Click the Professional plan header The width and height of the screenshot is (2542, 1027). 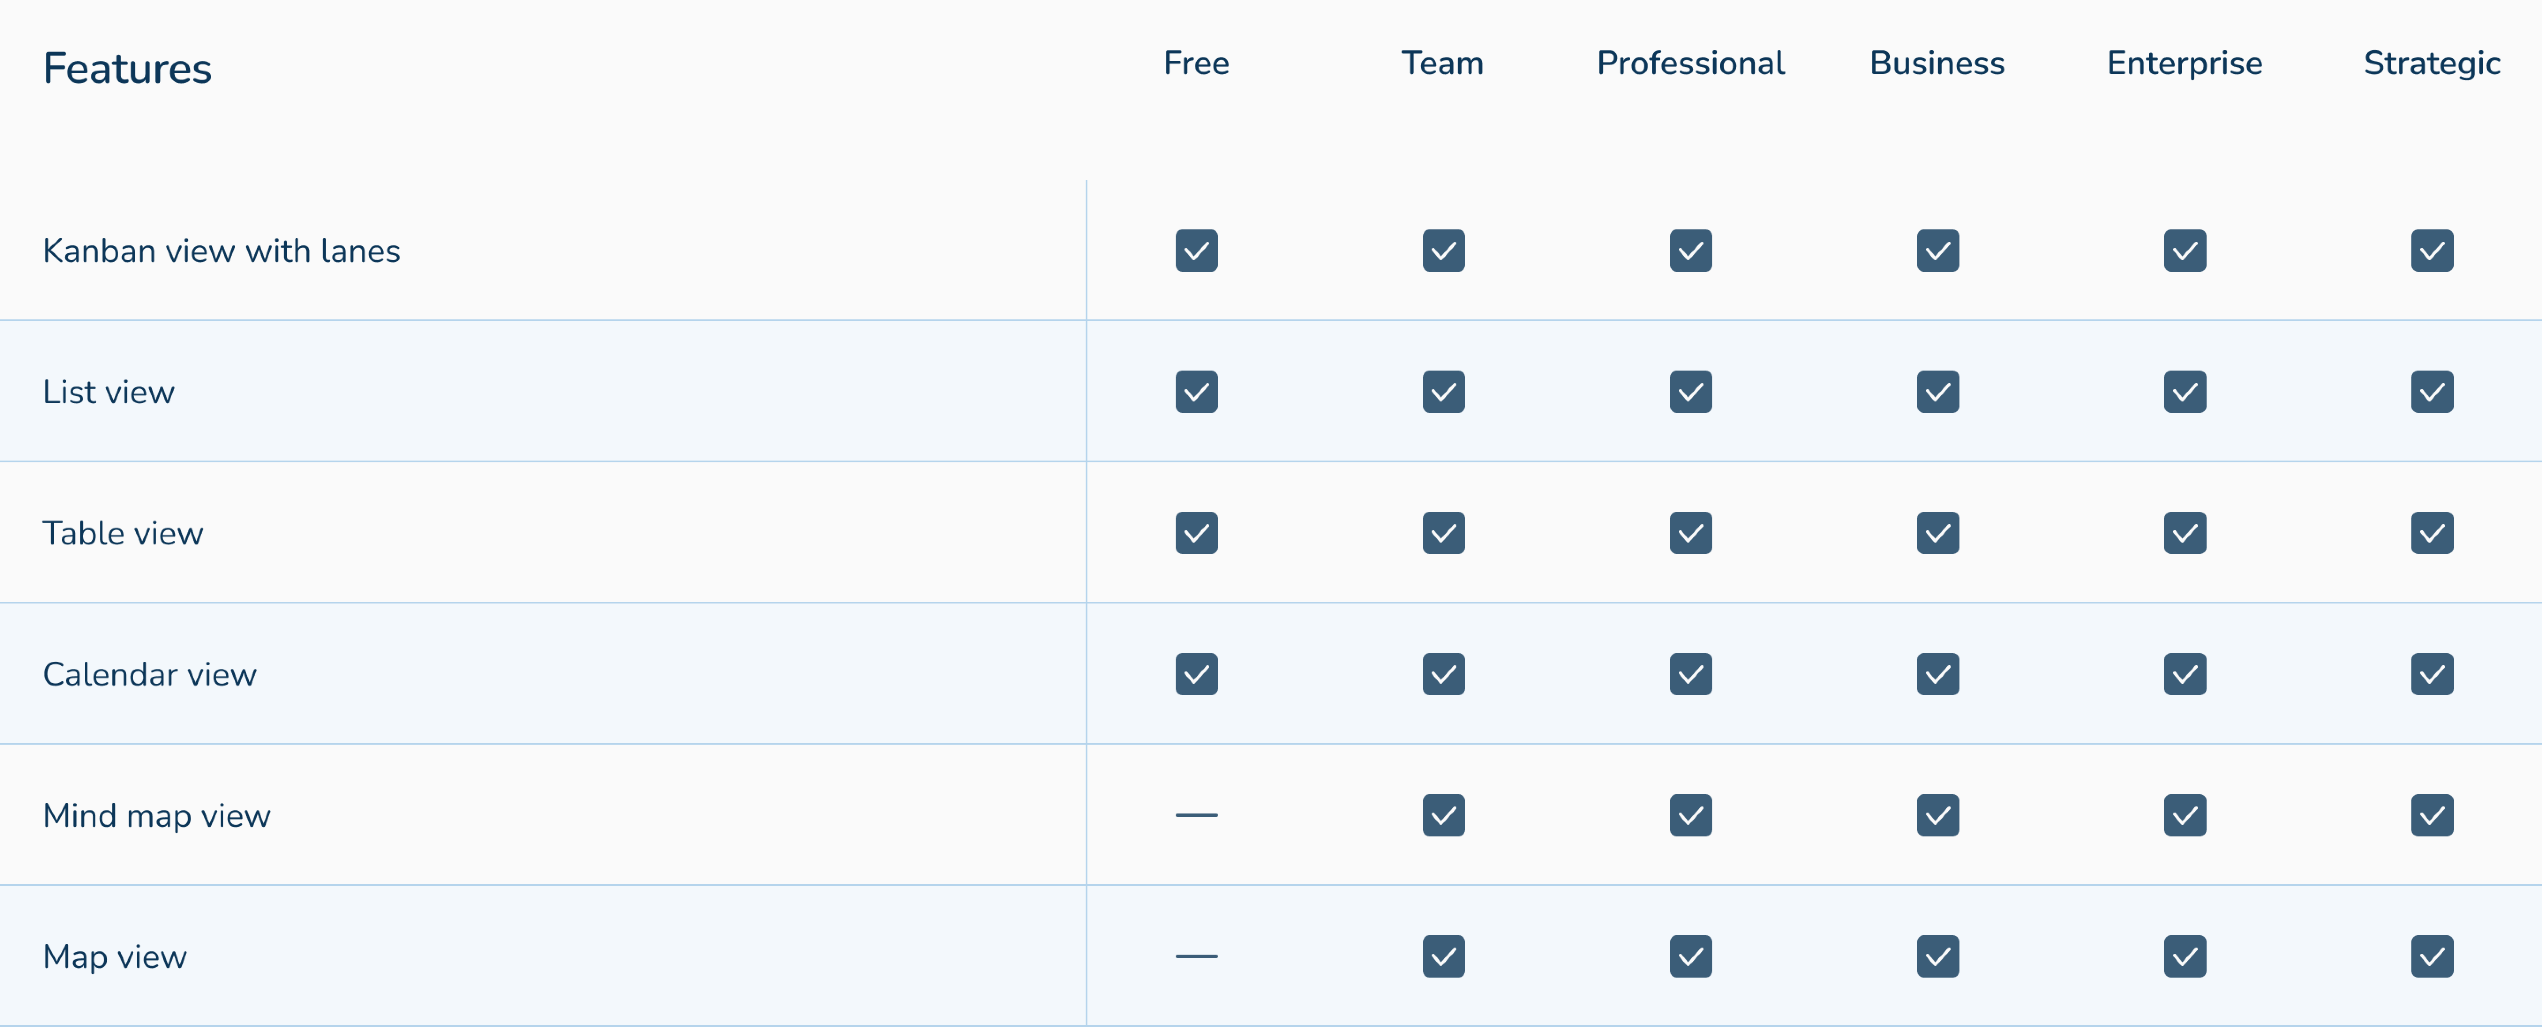1690,63
